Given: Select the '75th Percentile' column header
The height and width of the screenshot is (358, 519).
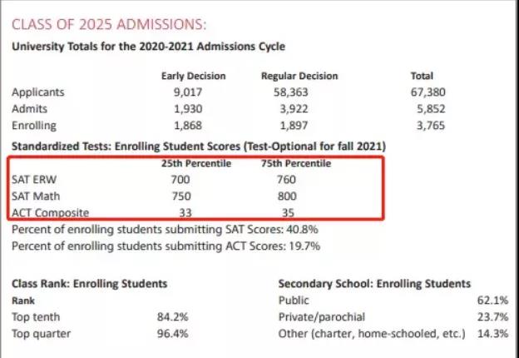Looking at the screenshot, I should click(x=296, y=163).
